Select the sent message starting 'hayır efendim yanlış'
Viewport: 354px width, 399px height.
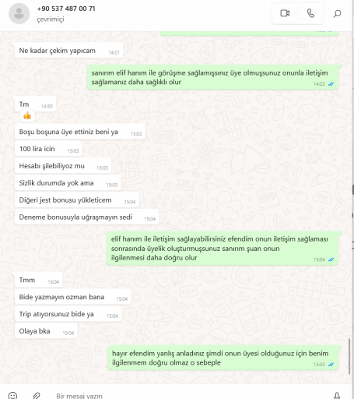[x=224, y=358]
